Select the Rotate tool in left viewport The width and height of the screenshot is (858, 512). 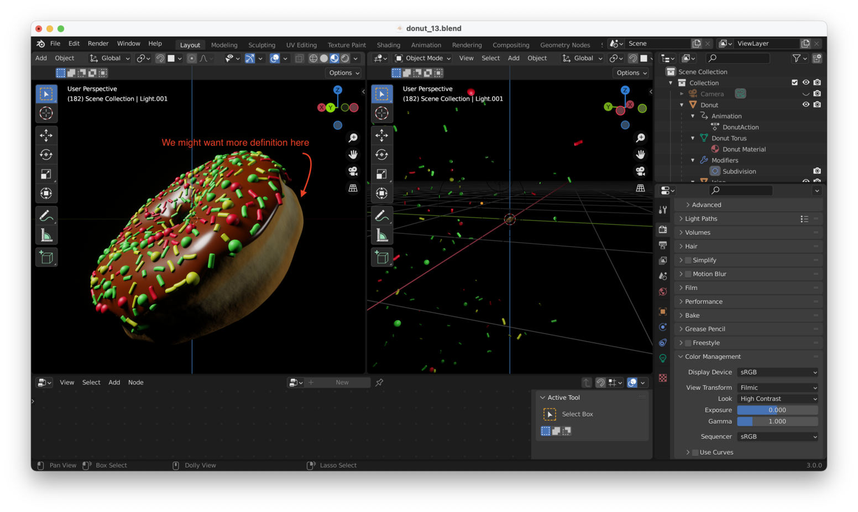46,155
